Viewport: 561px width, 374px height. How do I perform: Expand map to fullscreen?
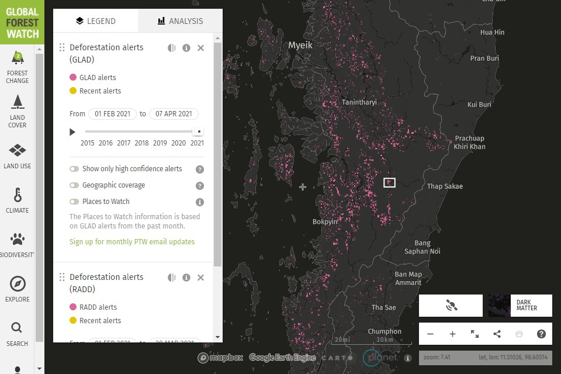click(x=475, y=334)
